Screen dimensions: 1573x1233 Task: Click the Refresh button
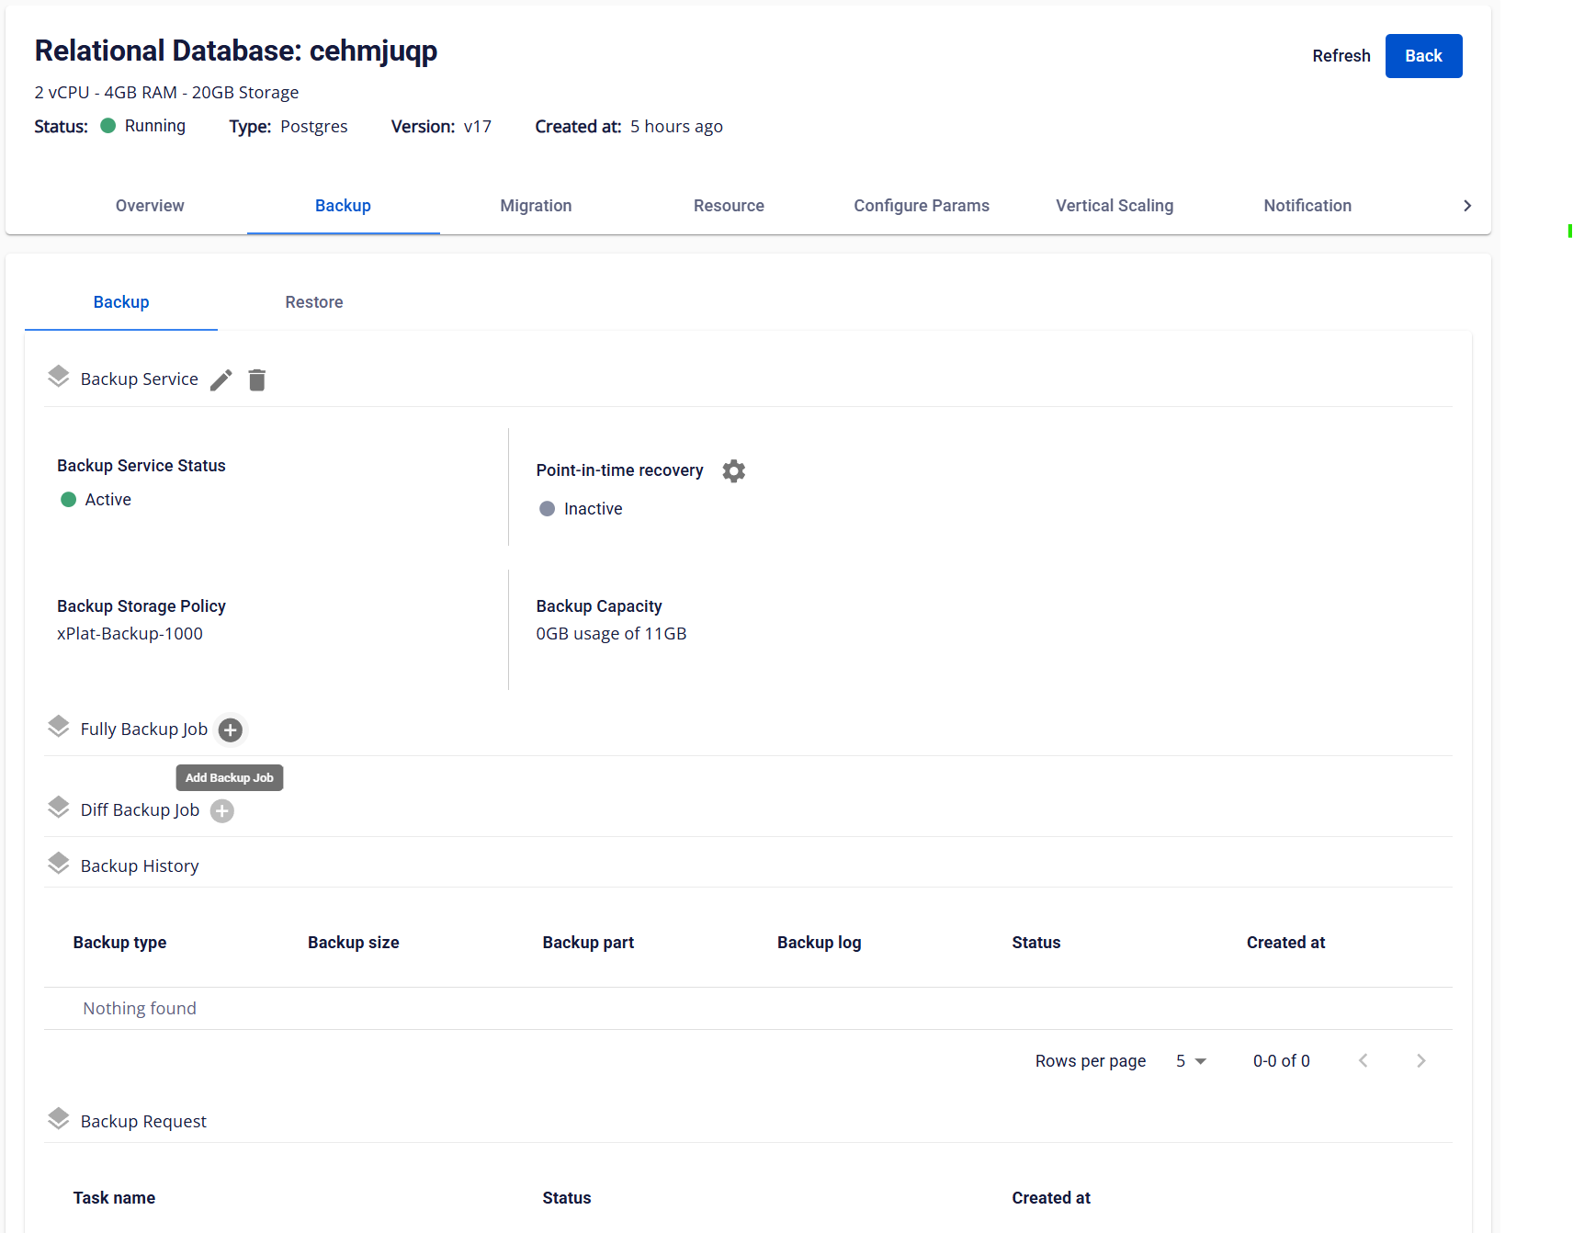click(1341, 56)
